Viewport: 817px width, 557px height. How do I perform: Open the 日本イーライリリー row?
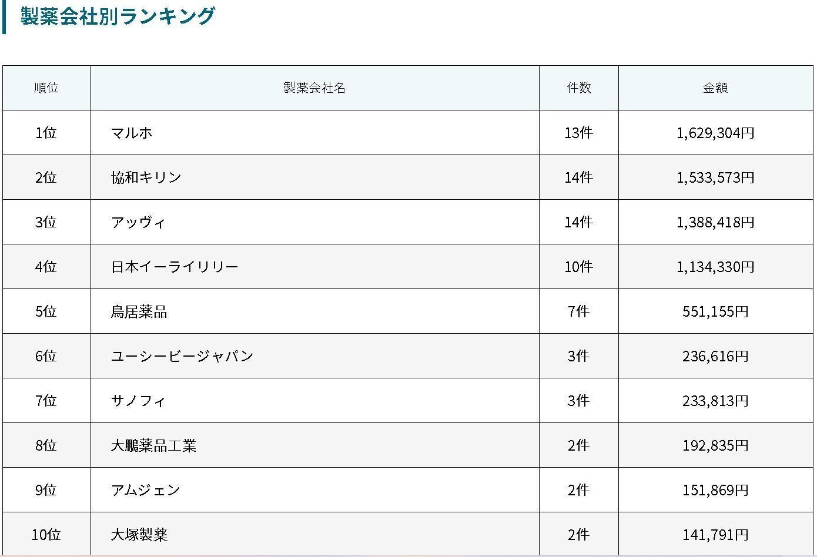pyautogui.click(x=175, y=267)
